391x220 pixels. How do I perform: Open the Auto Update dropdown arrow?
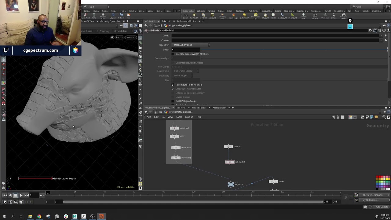(389, 207)
